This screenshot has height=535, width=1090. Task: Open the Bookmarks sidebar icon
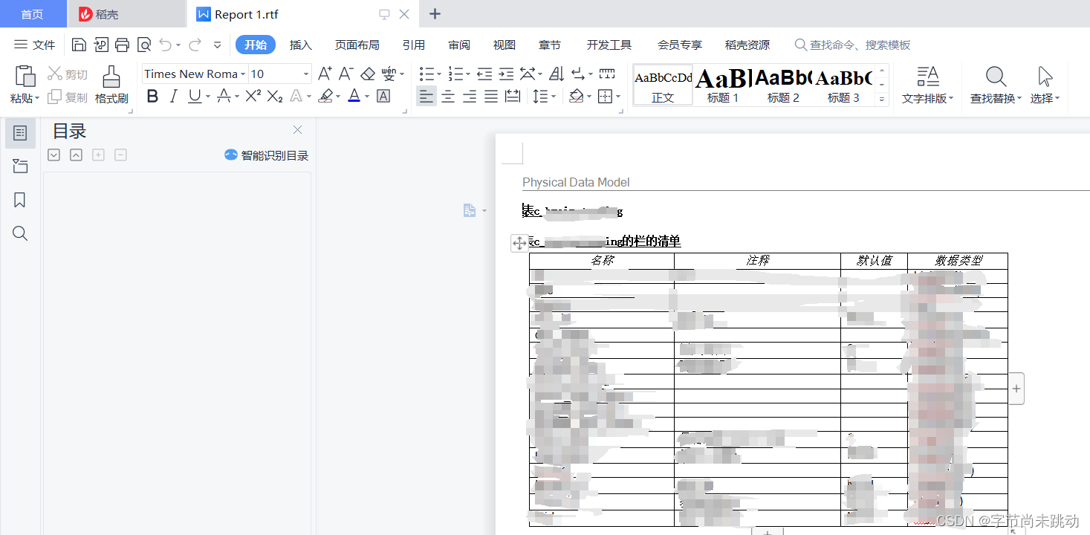[x=20, y=200]
